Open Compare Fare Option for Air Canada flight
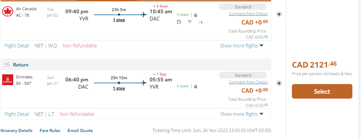This screenshot has height=139, width=361. point(248,14)
